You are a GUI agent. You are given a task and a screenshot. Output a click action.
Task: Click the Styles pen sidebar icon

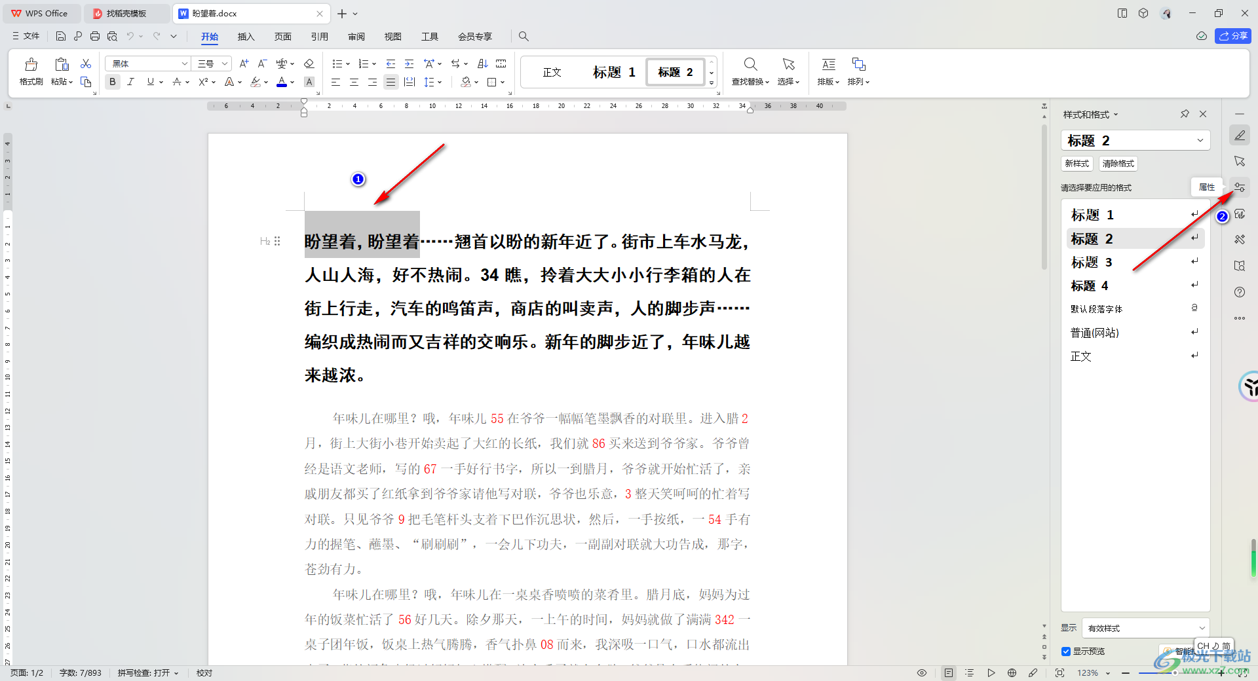pyautogui.click(x=1240, y=135)
